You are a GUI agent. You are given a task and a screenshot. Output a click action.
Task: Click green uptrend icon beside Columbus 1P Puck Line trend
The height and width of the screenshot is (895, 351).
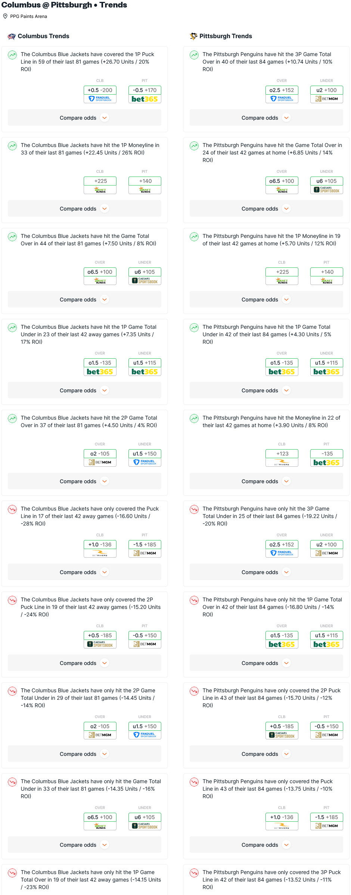tap(12, 55)
